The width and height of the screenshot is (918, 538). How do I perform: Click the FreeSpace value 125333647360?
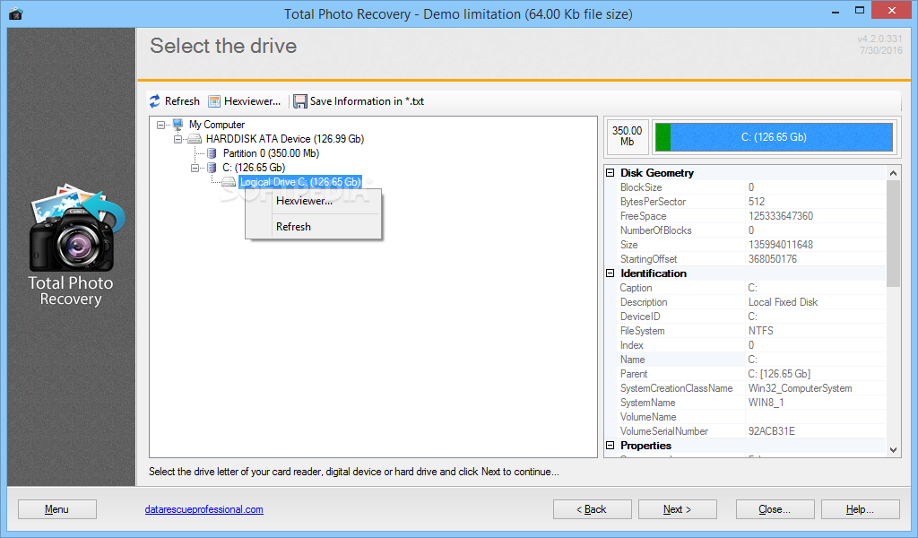[781, 216]
